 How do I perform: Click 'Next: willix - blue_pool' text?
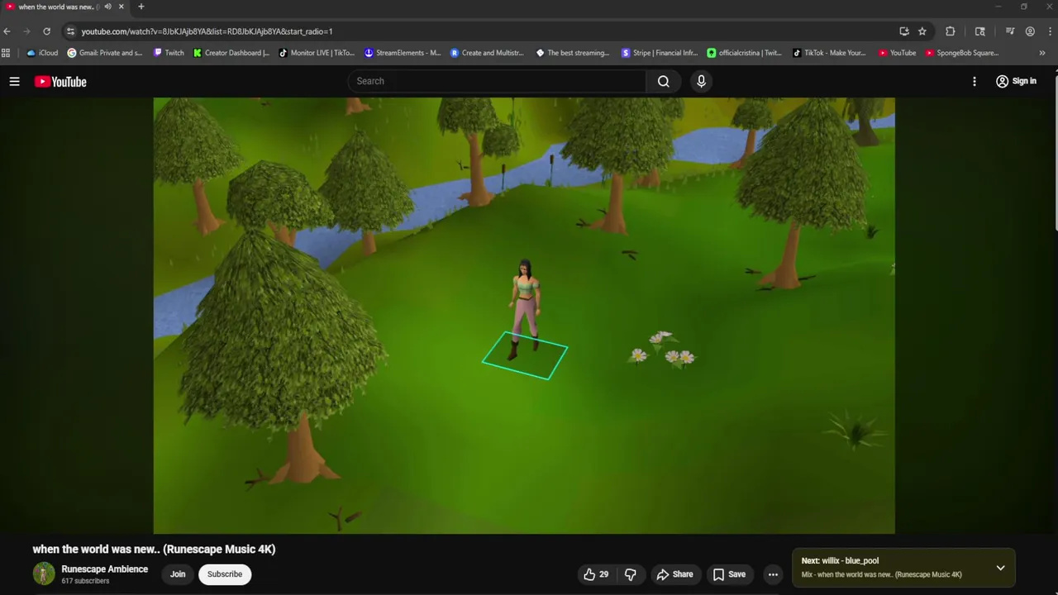point(840,560)
